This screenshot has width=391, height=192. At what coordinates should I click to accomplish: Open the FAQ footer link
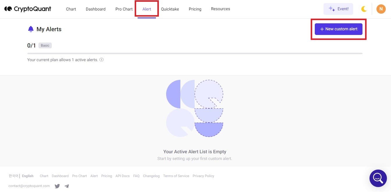click(x=136, y=176)
